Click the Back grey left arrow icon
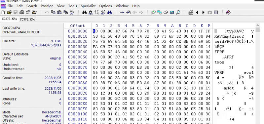The width and height of the screenshot is (264, 124). click(134, 12)
